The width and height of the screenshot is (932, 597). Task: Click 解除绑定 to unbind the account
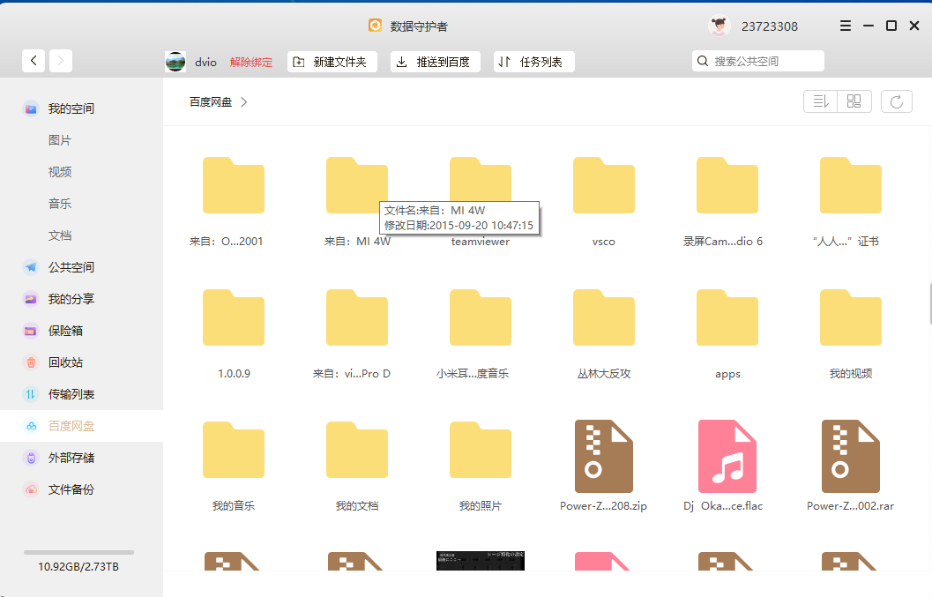point(250,62)
